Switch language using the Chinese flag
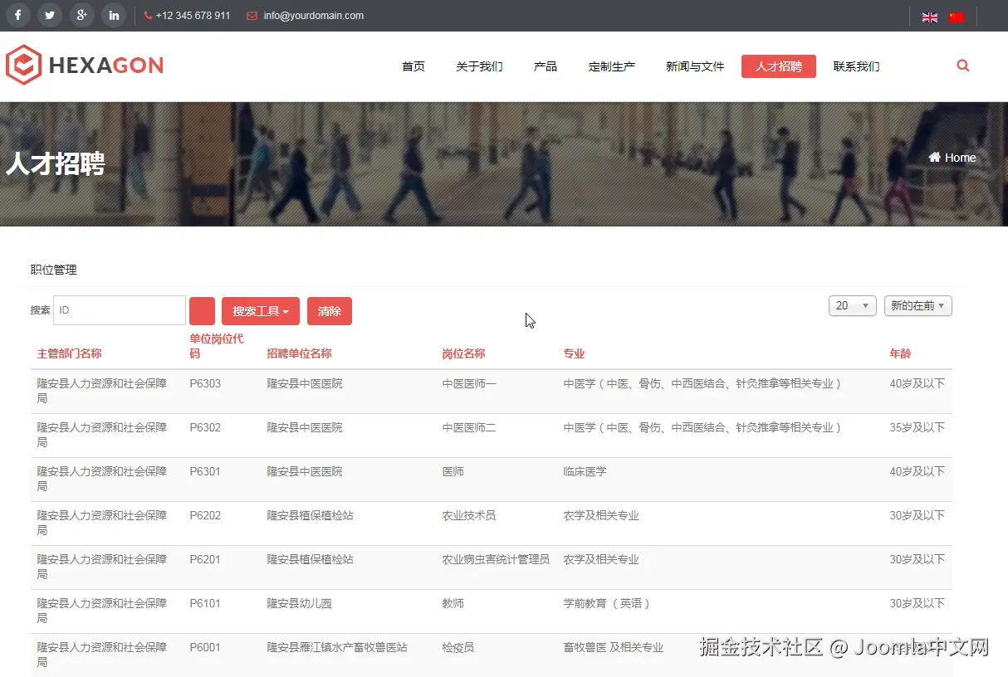The image size is (1008, 677). 957,16
